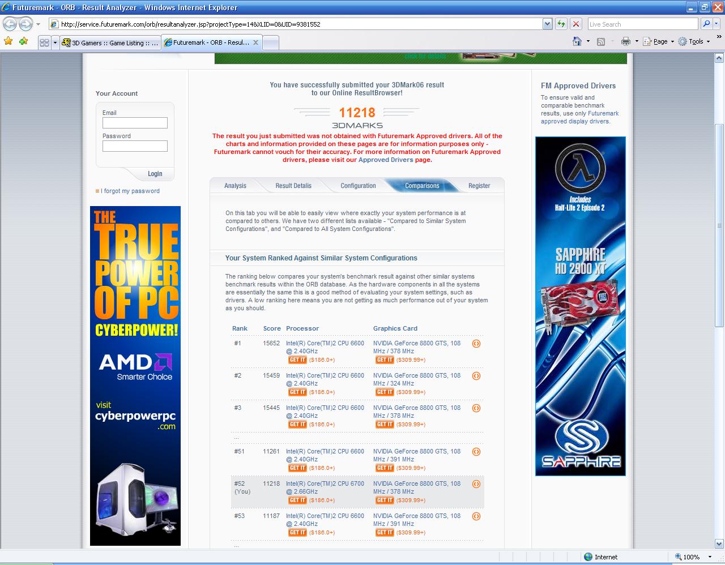Image resolution: width=725 pixels, height=565 pixels.
Task: Open the recent pages dropdown arrow
Action: click(x=38, y=24)
